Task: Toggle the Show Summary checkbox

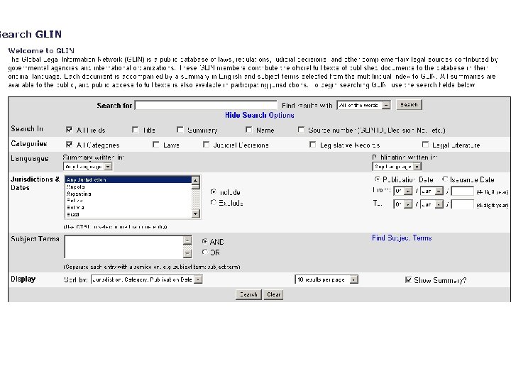Action: [408, 279]
